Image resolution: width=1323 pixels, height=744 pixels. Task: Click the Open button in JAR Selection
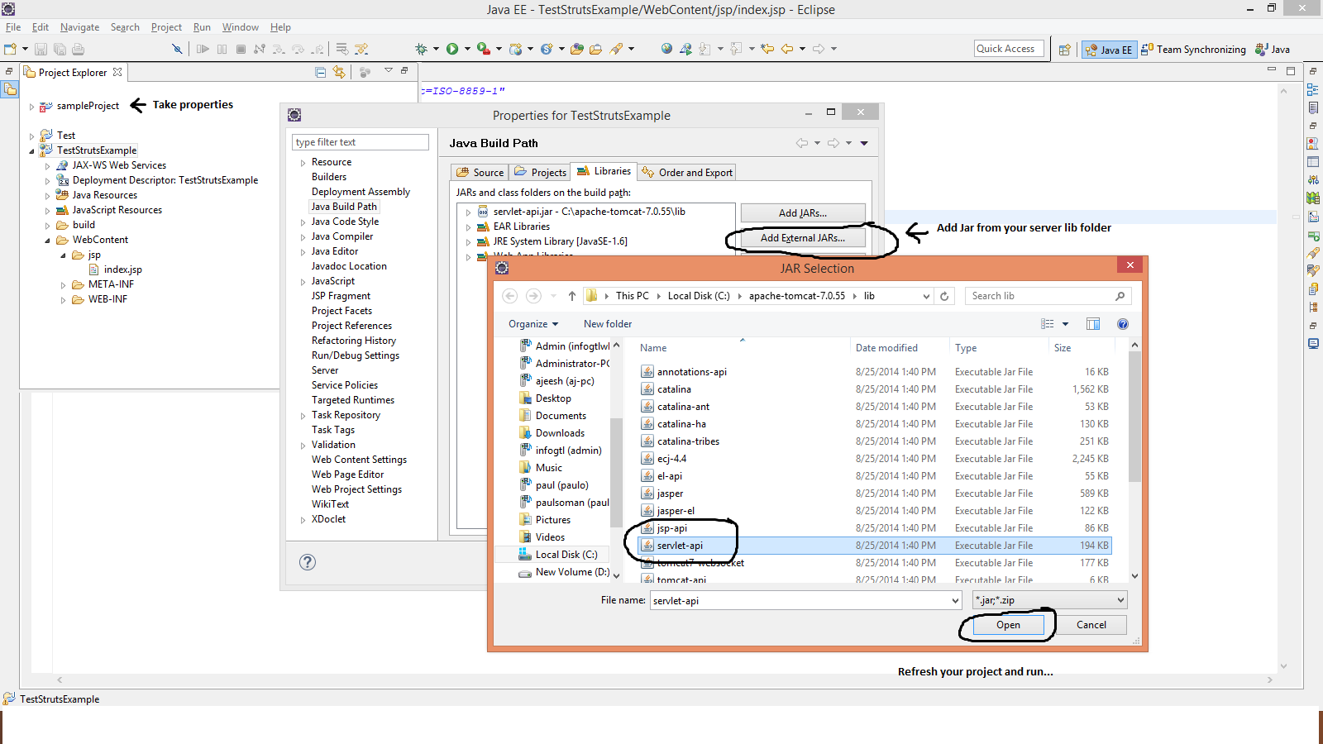(x=1007, y=625)
